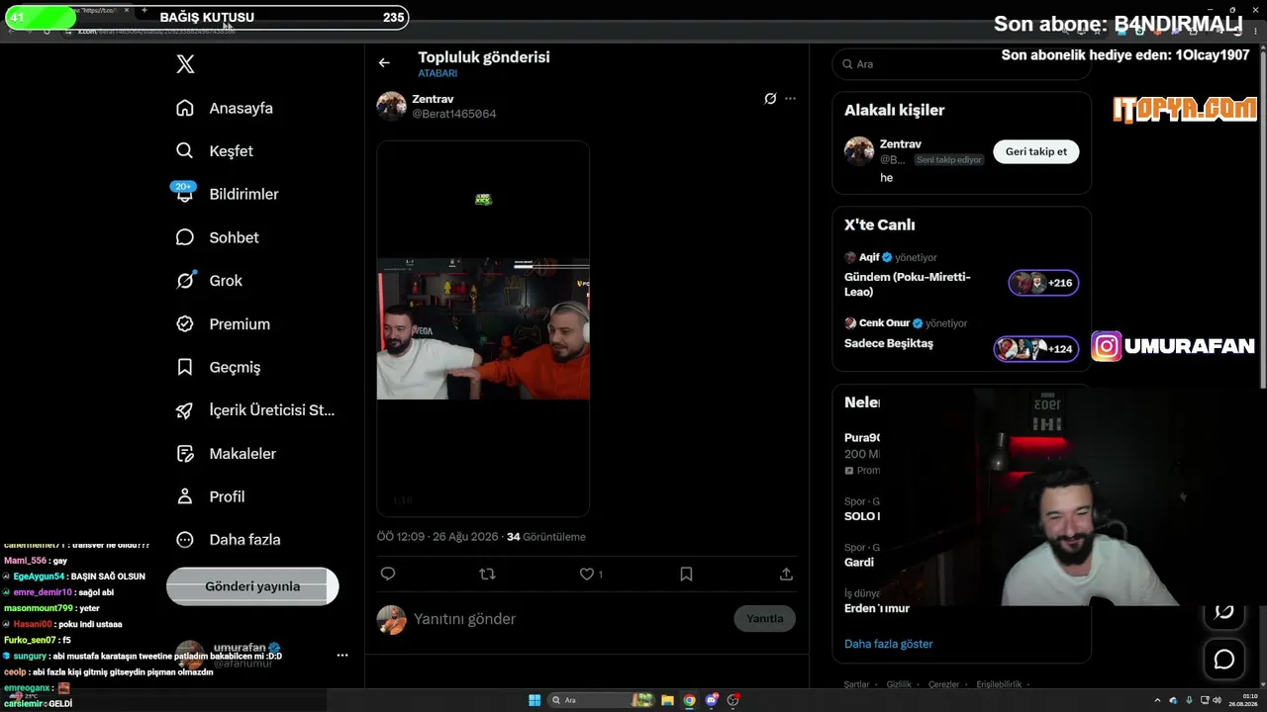
Task: Click Daha fazla göster link
Action: (x=889, y=644)
